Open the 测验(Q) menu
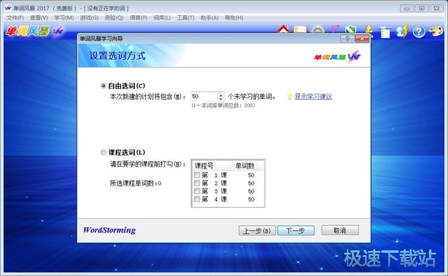 click(114, 18)
